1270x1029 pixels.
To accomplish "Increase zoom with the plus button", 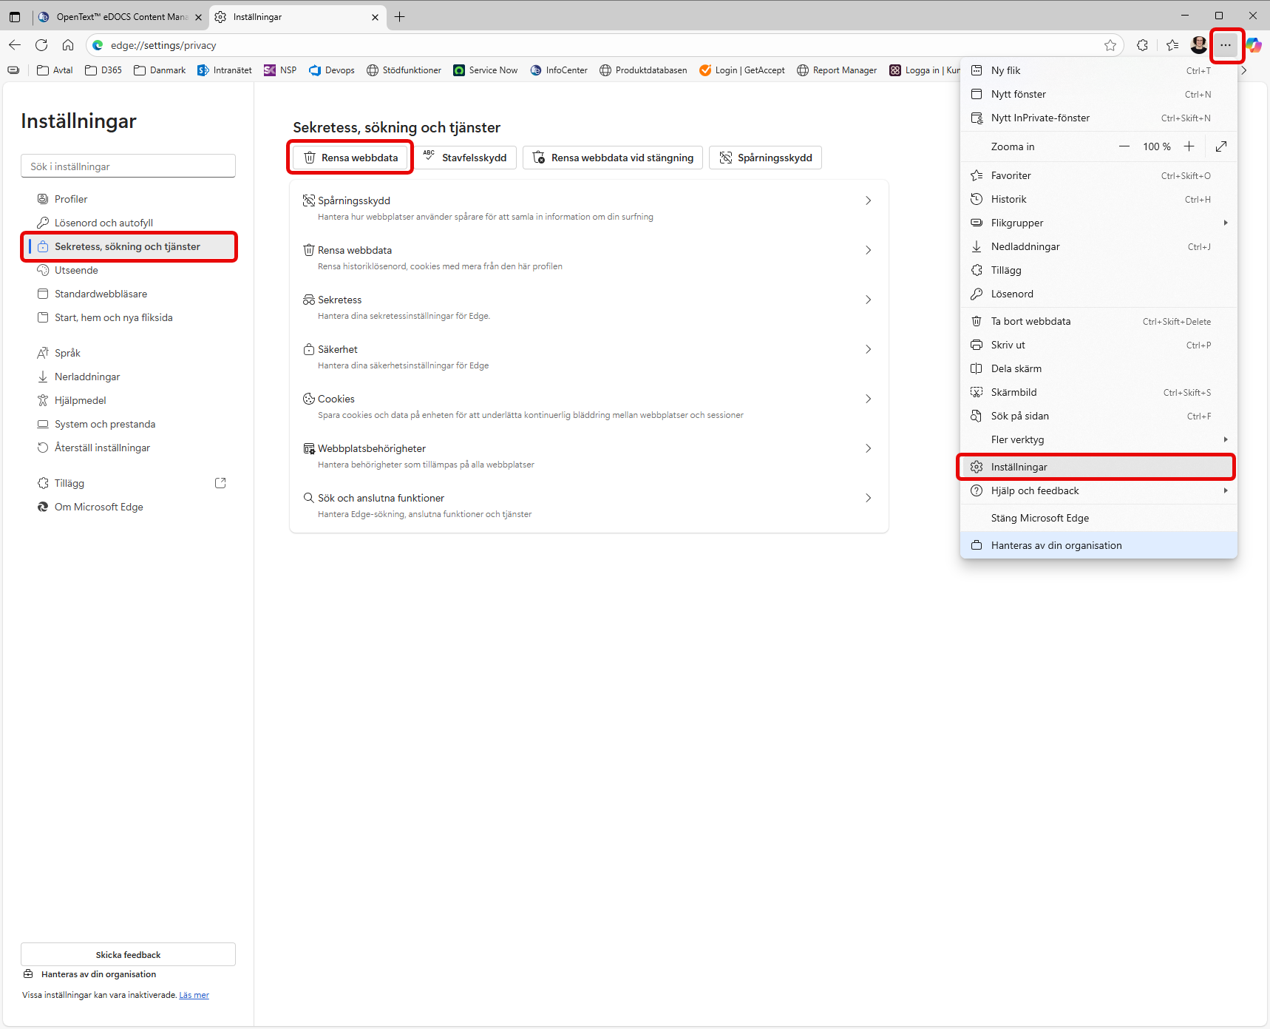I will (x=1189, y=146).
